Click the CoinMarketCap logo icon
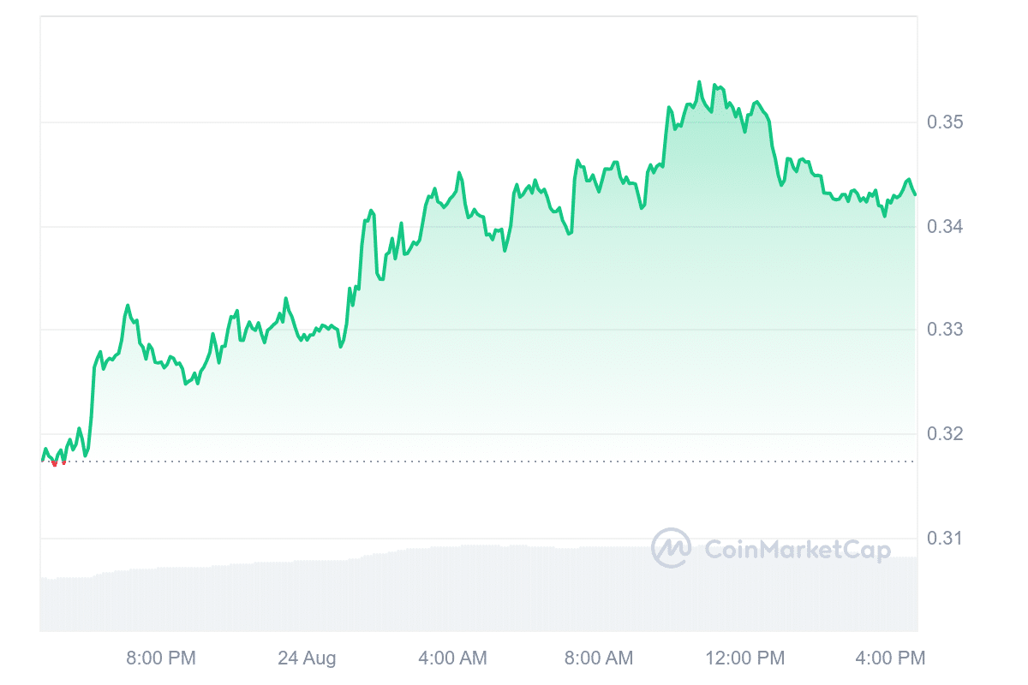Image resolution: width=1028 pixels, height=685 pixels. (671, 548)
